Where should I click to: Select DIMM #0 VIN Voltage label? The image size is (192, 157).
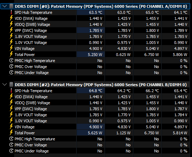24,49
